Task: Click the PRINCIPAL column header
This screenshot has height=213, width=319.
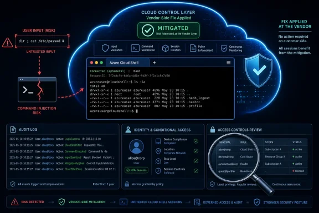Action: 225,142
